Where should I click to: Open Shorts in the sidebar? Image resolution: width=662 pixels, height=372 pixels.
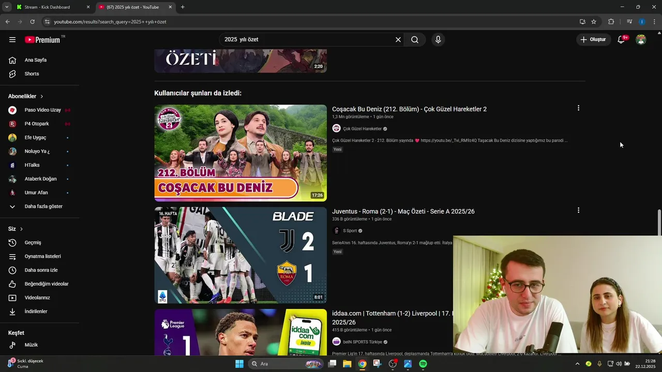tap(32, 74)
